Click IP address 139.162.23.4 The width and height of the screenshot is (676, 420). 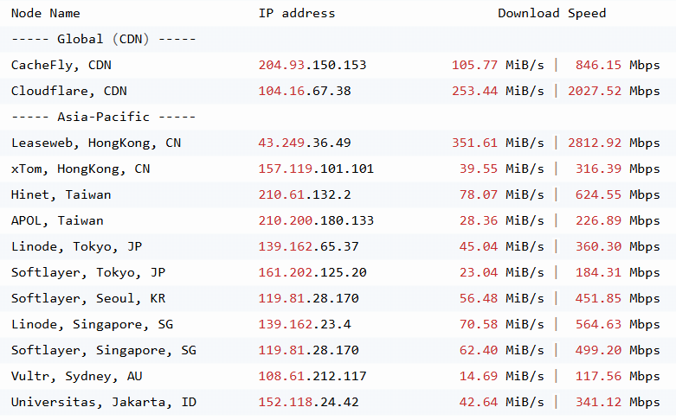click(x=305, y=324)
